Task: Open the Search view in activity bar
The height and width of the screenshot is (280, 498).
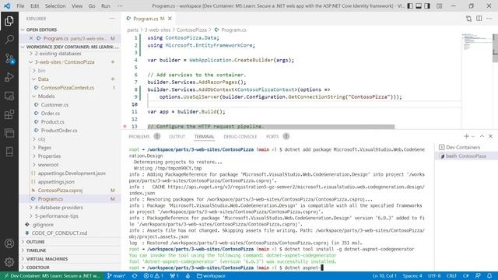Action: click(9, 40)
